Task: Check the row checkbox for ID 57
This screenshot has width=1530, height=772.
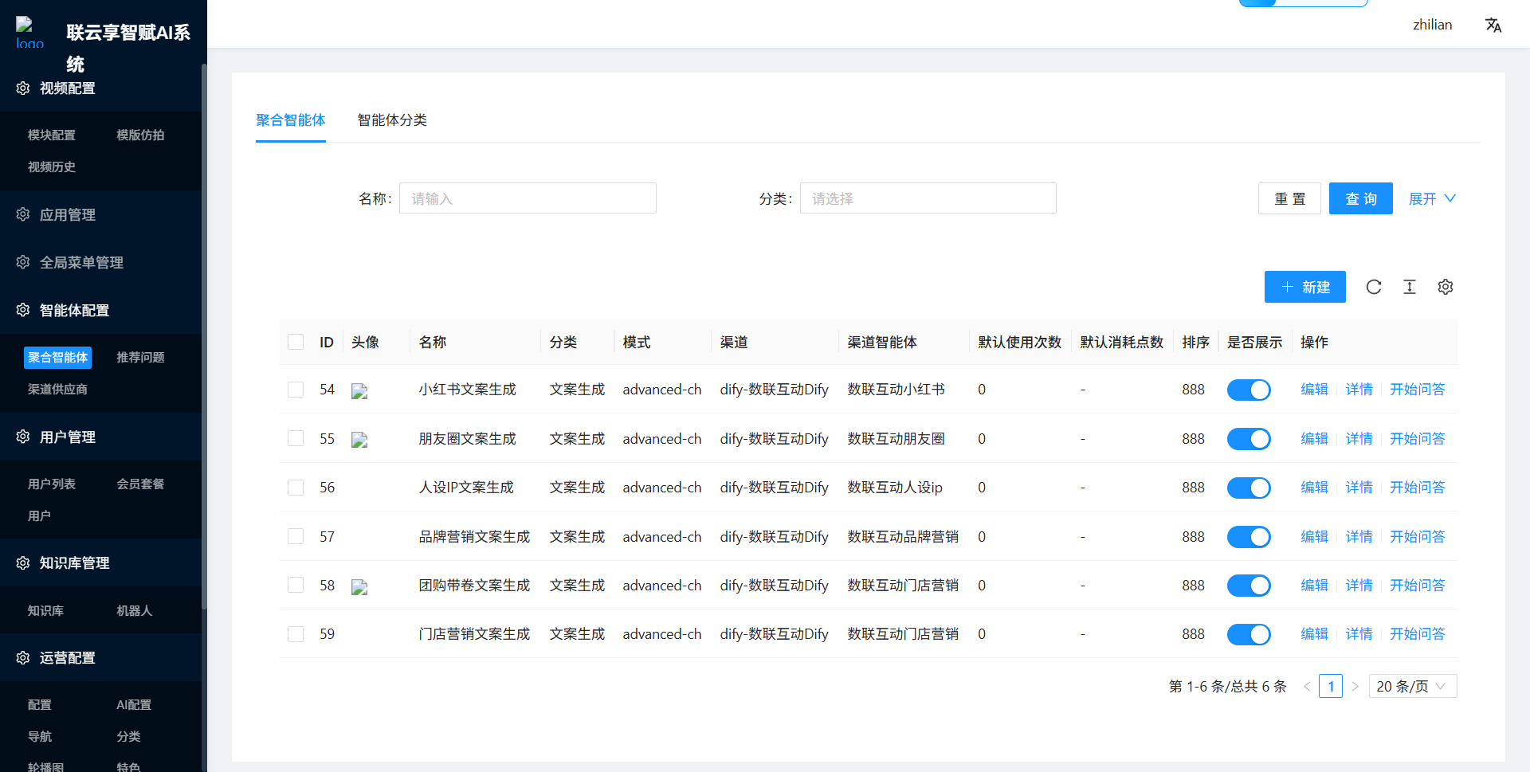Action: [x=296, y=536]
